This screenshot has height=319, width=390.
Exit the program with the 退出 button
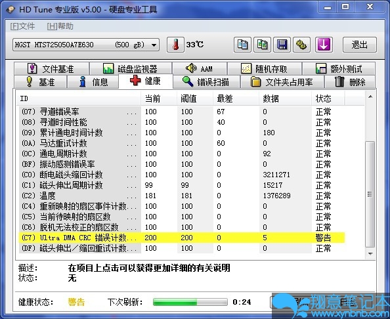(x=359, y=45)
